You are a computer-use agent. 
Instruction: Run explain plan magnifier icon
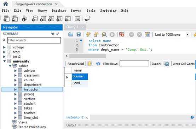click(104, 34)
